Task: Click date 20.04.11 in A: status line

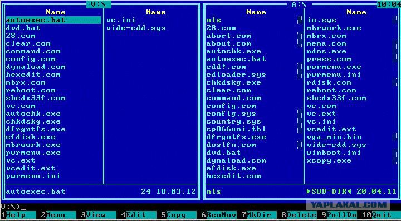Action: click(376, 191)
